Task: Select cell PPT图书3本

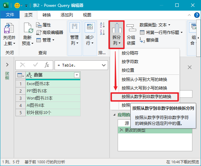Action: point(53,91)
